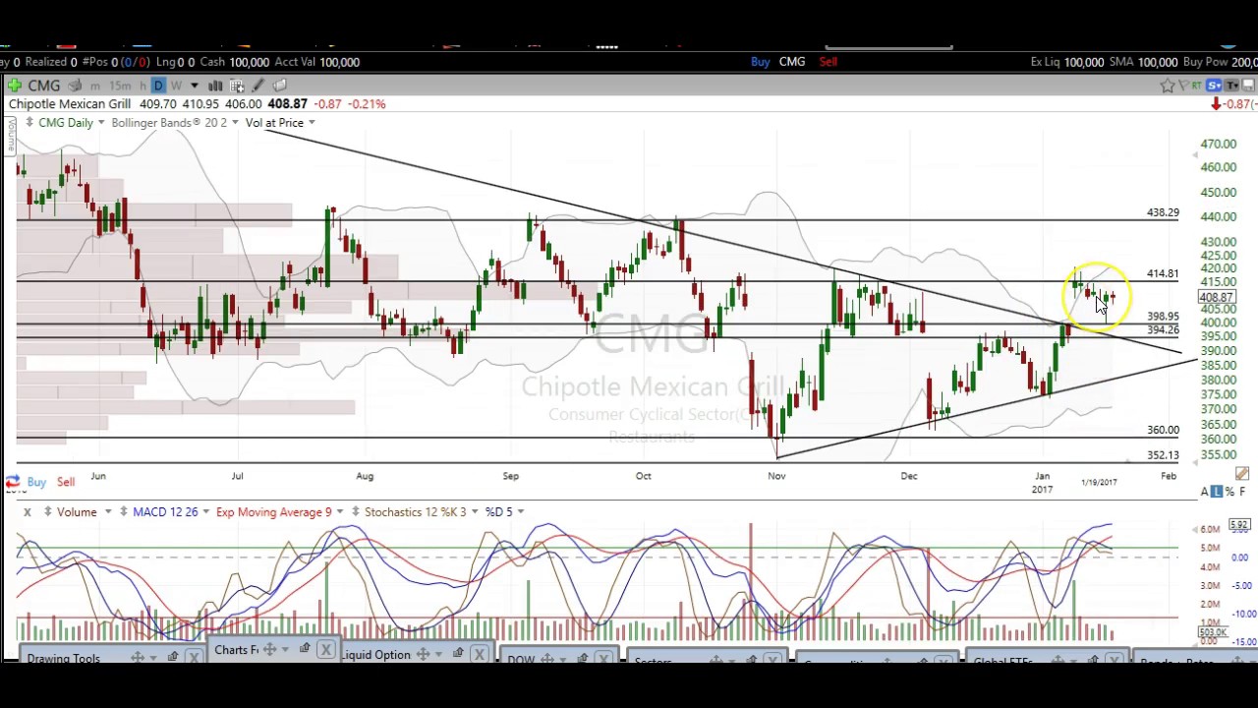1258x708 pixels.
Task: Click the flag icon beside the star
Action: click(1184, 86)
